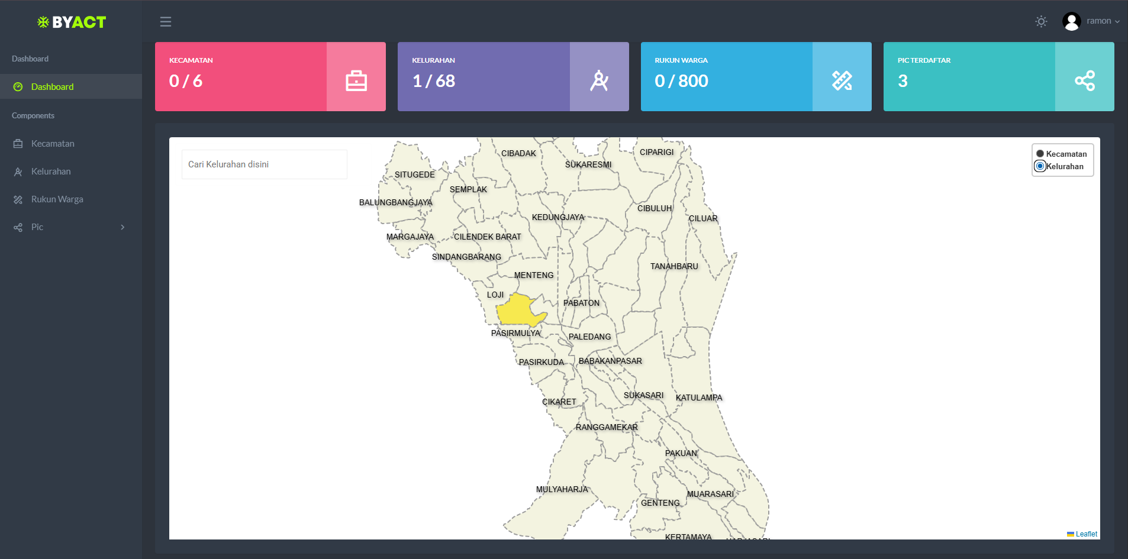Go to Kelurahan sidebar page

point(51,172)
